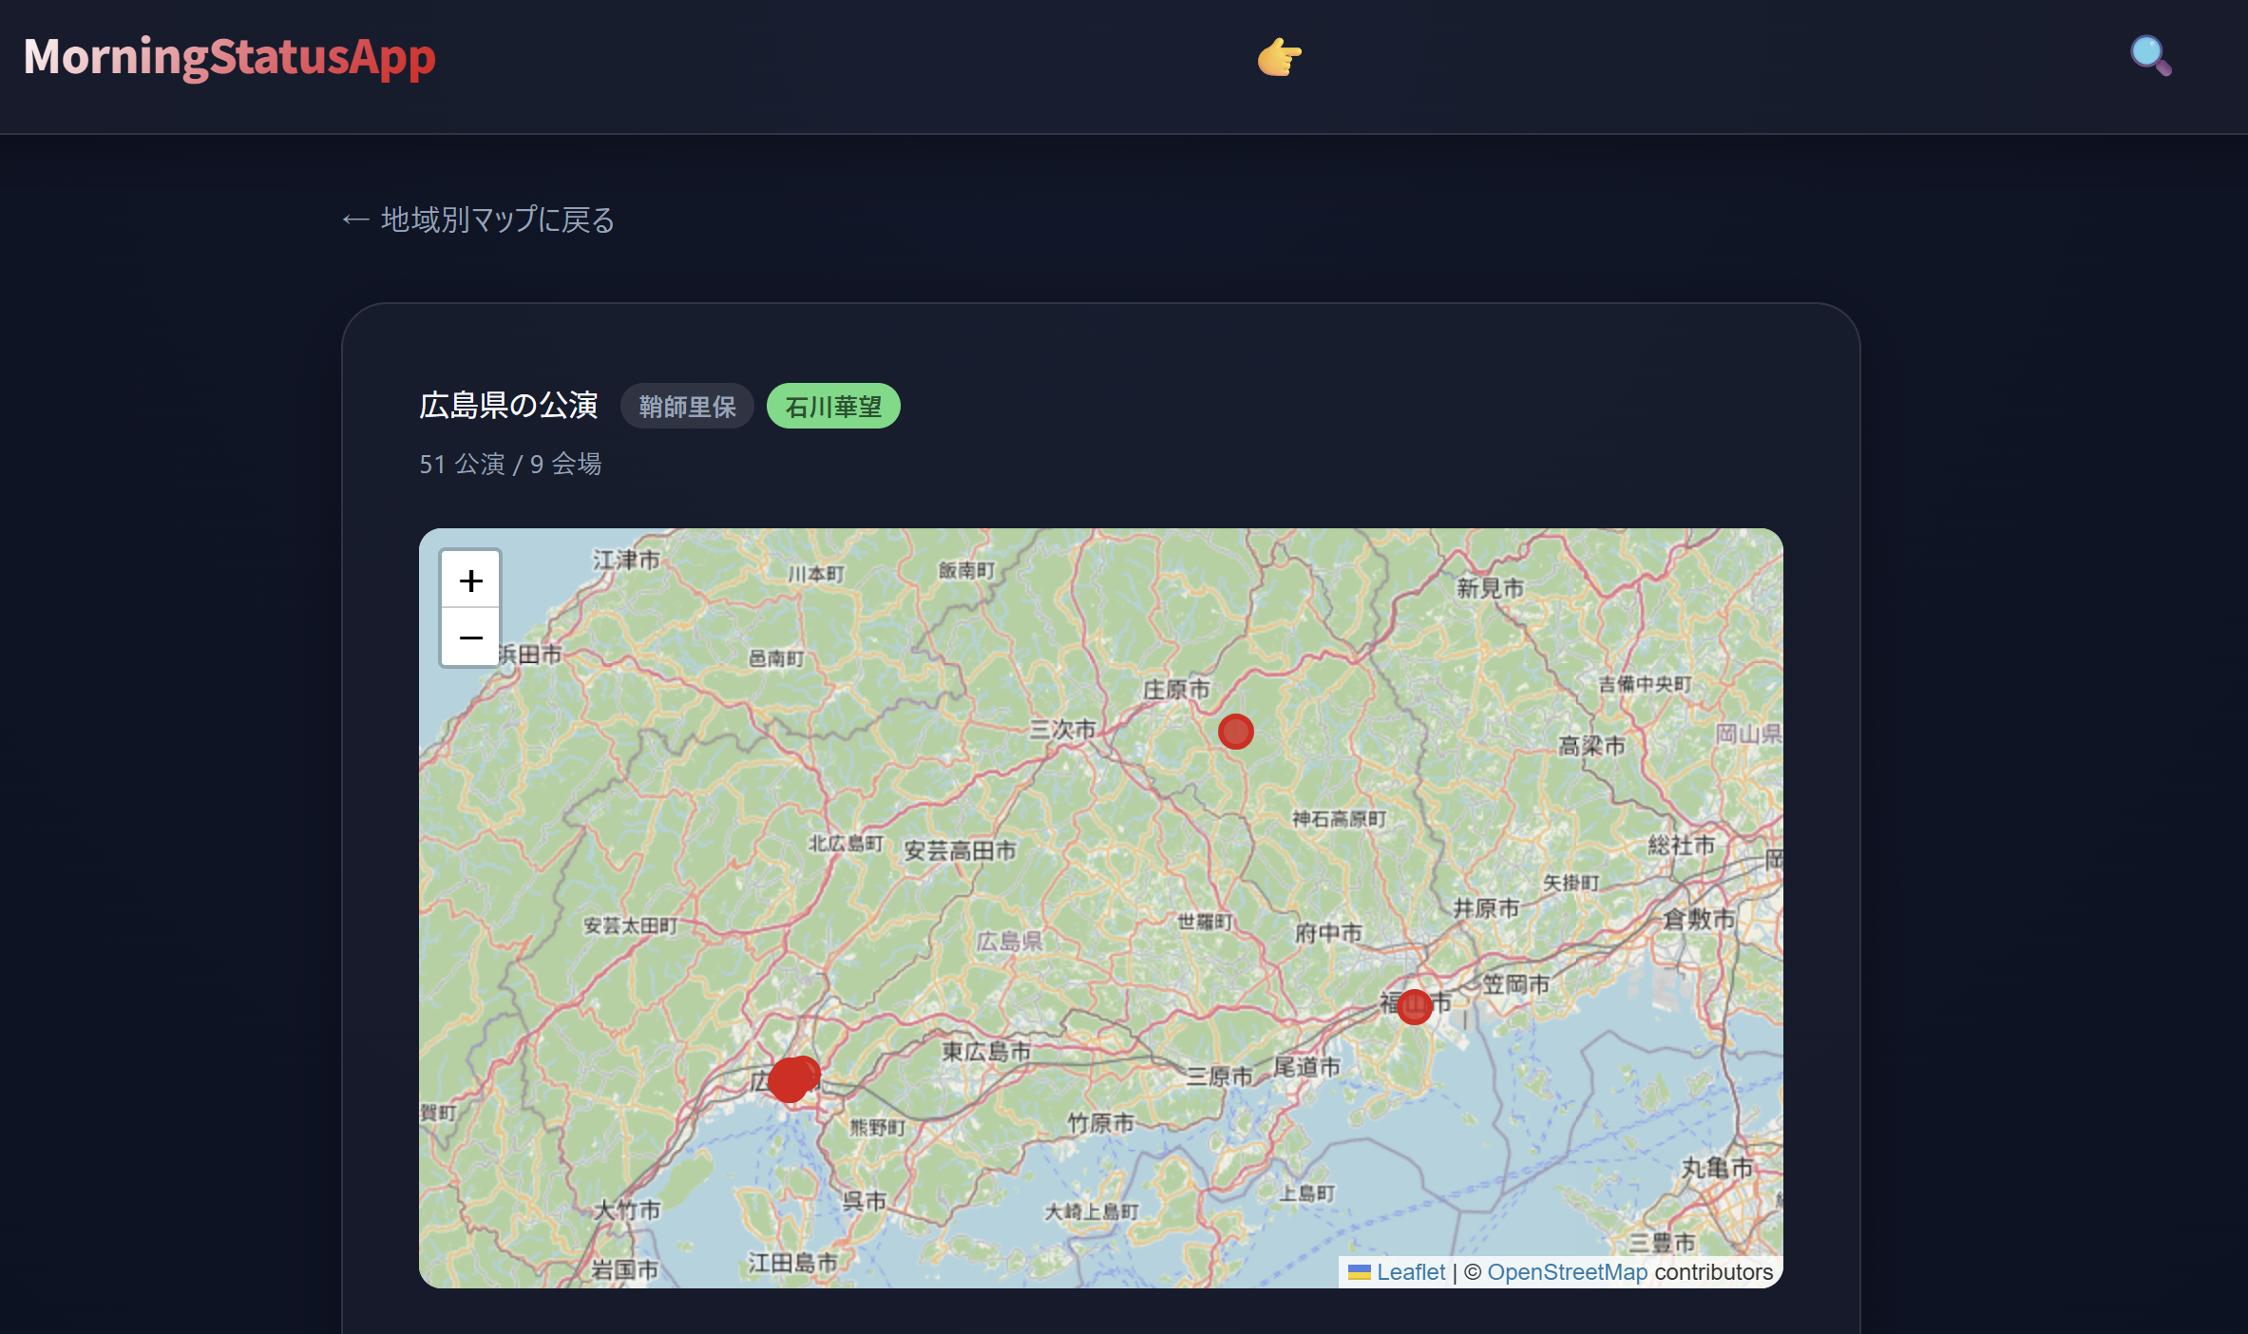The image size is (2248, 1334).
Task: Open the magnifying glass search icon
Action: [2150, 56]
